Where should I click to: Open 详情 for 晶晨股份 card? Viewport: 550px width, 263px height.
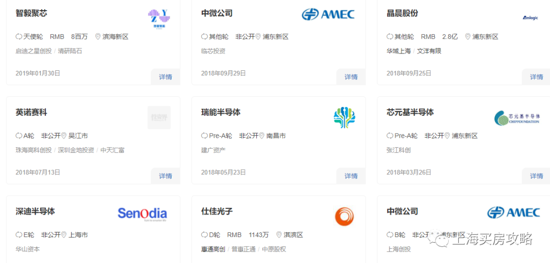tap(536, 77)
